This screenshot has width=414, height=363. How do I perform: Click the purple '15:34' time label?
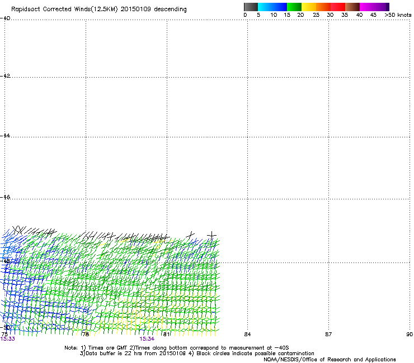(x=147, y=339)
